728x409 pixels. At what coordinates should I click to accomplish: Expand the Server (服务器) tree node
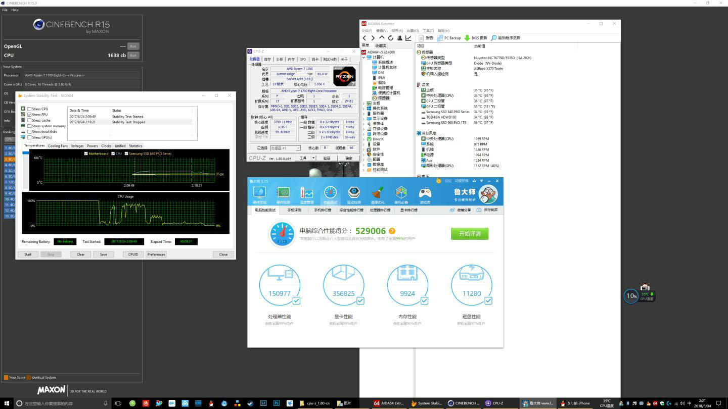coord(363,113)
